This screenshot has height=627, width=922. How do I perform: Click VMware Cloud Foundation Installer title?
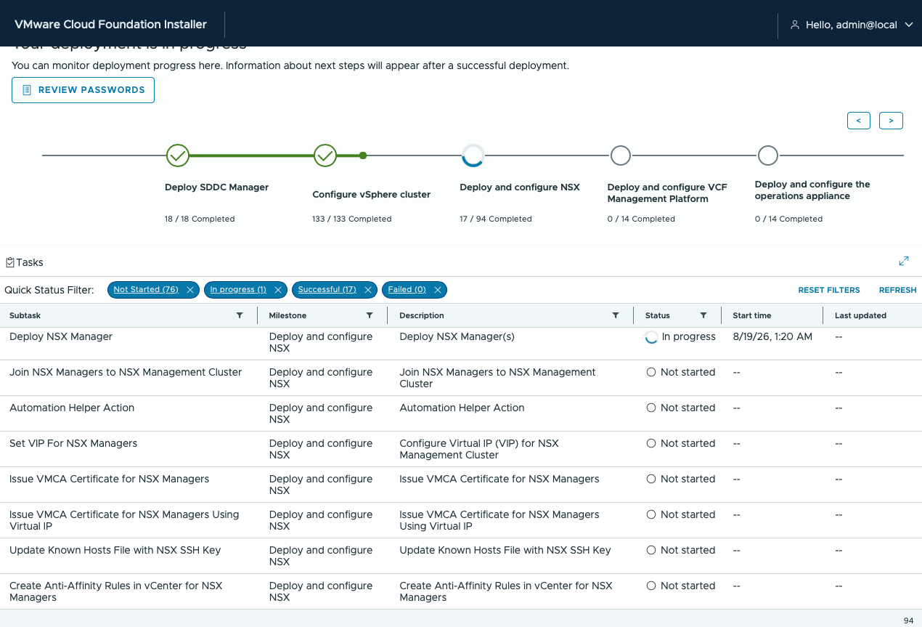tap(110, 25)
